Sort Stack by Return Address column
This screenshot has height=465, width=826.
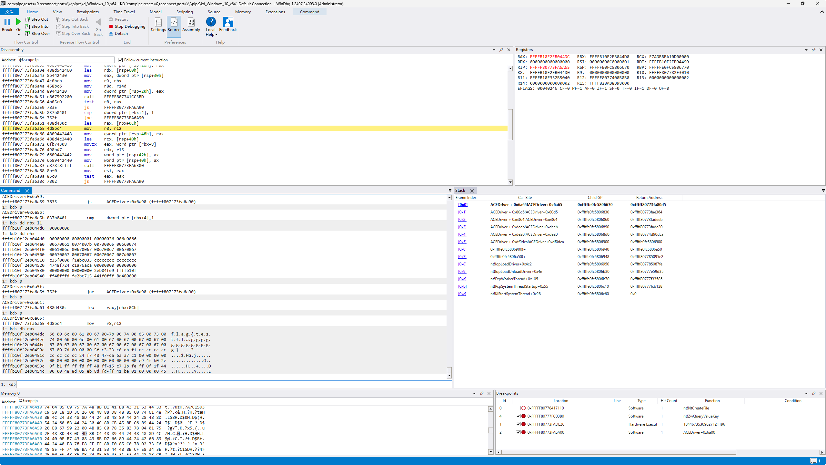coord(649,198)
